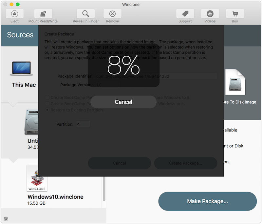The image size is (262, 224).
Task: Select the Windows10.winclone image icon
Action: point(37,178)
